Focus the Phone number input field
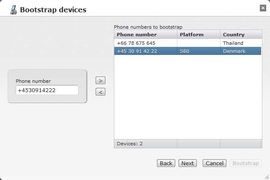 coord(47,90)
